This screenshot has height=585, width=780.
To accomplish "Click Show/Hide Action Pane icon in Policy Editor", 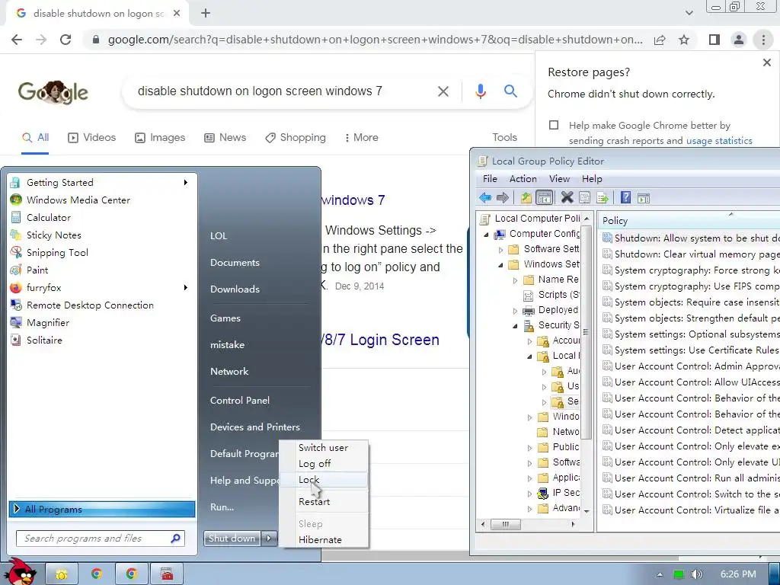I will pyautogui.click(x=644, y=198).
